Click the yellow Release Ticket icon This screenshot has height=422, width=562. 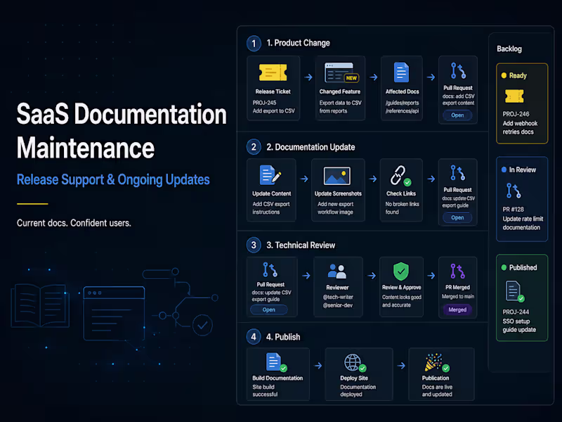click(273, 72)
